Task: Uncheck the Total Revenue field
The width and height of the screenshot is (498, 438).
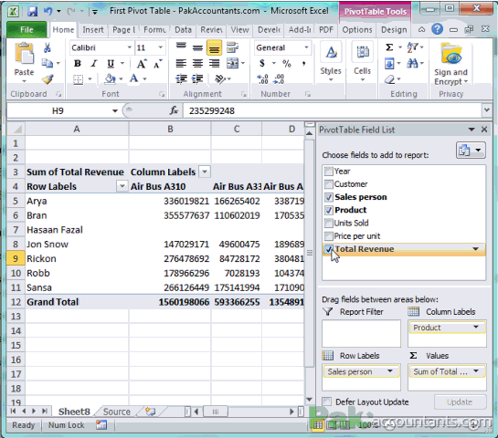Action: (328, 249)
